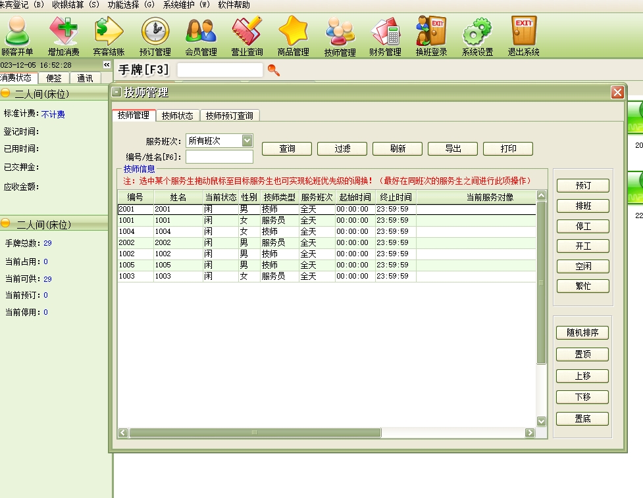
Task: Click the 查询 button
Action: pos(287,149)
